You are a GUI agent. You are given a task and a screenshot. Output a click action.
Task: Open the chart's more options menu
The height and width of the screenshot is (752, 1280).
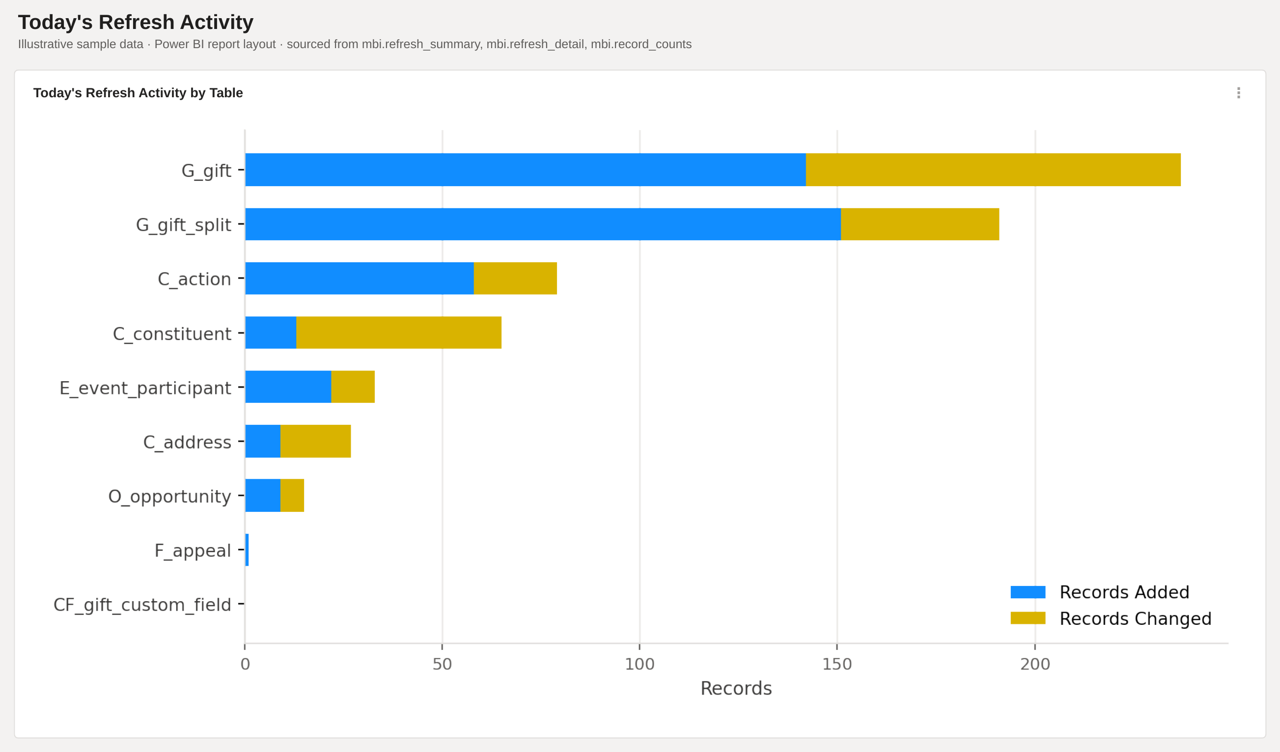1238,92
